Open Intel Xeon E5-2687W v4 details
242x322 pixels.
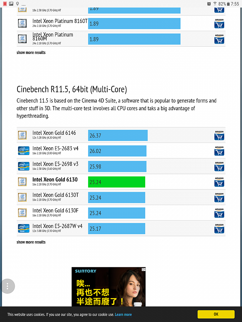[57, 226]
